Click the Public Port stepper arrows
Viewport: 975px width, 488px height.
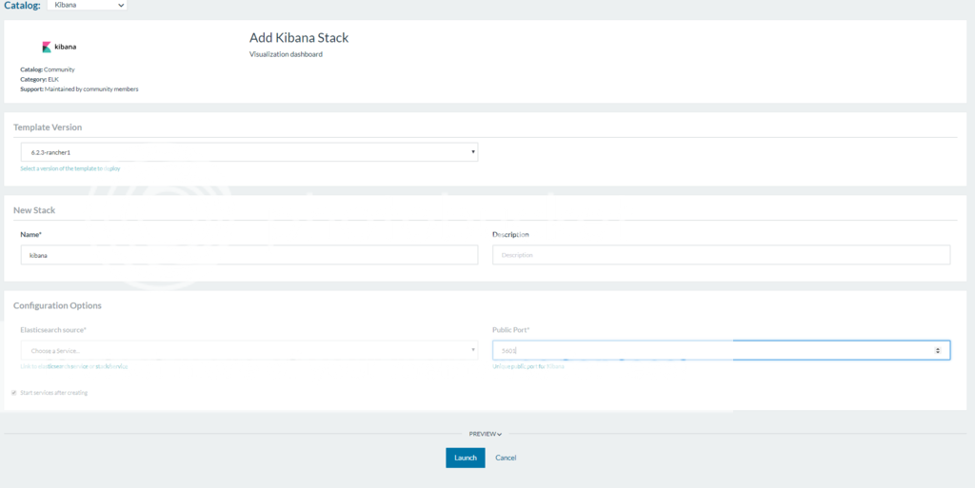[938, 351]
